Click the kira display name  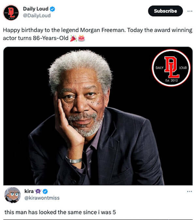click(29, 191)
